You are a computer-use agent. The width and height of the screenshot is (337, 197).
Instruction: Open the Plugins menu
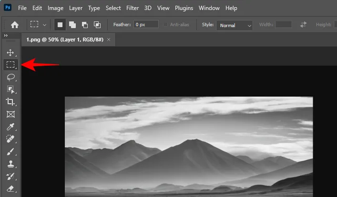click(x=184, y=8)
